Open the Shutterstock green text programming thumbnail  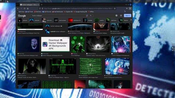click(30, 26)
